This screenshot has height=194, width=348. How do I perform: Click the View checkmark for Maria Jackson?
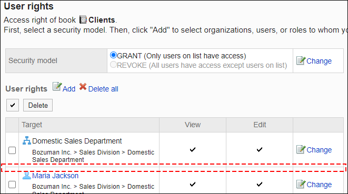coord(193,184)
